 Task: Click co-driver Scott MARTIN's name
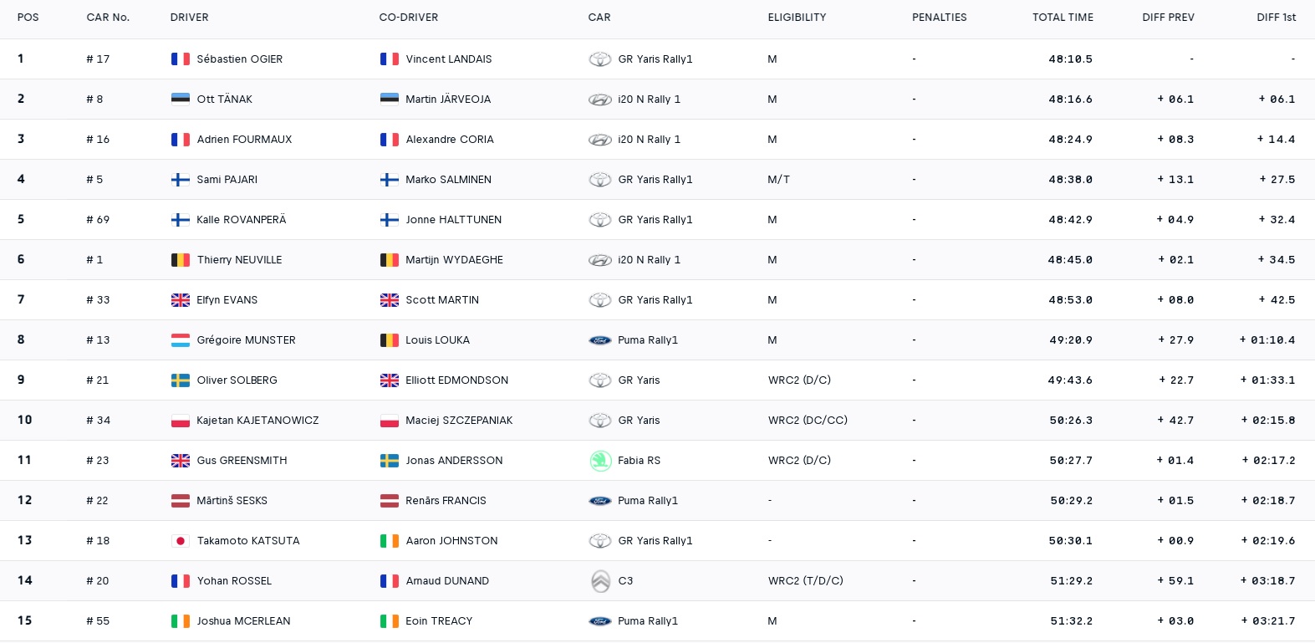(442, 300)
